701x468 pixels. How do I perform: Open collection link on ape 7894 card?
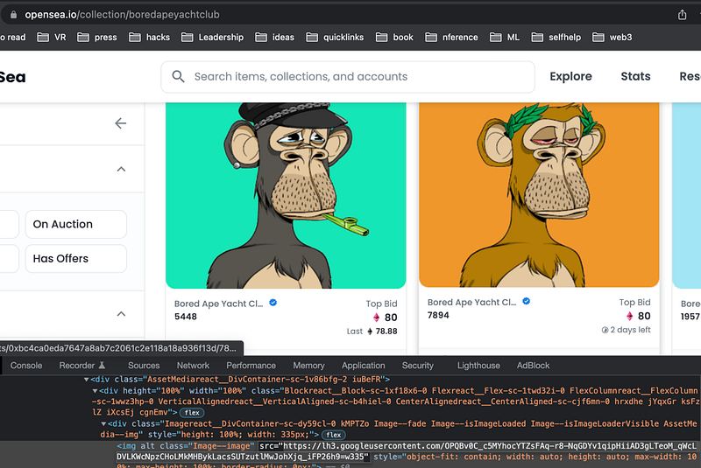click(471, 302)
